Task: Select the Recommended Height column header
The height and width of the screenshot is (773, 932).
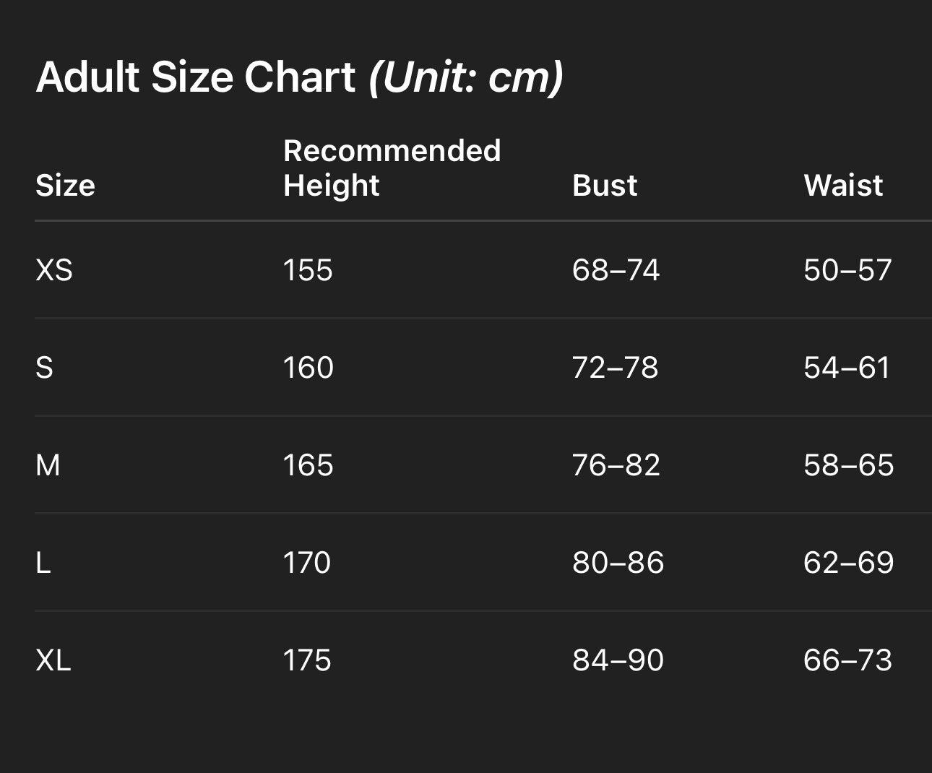Action: (x=392, y=168)
